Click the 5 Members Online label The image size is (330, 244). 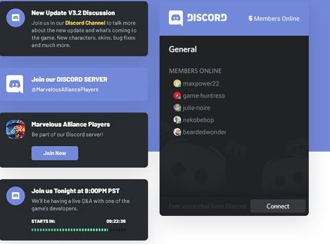(274, 18)
